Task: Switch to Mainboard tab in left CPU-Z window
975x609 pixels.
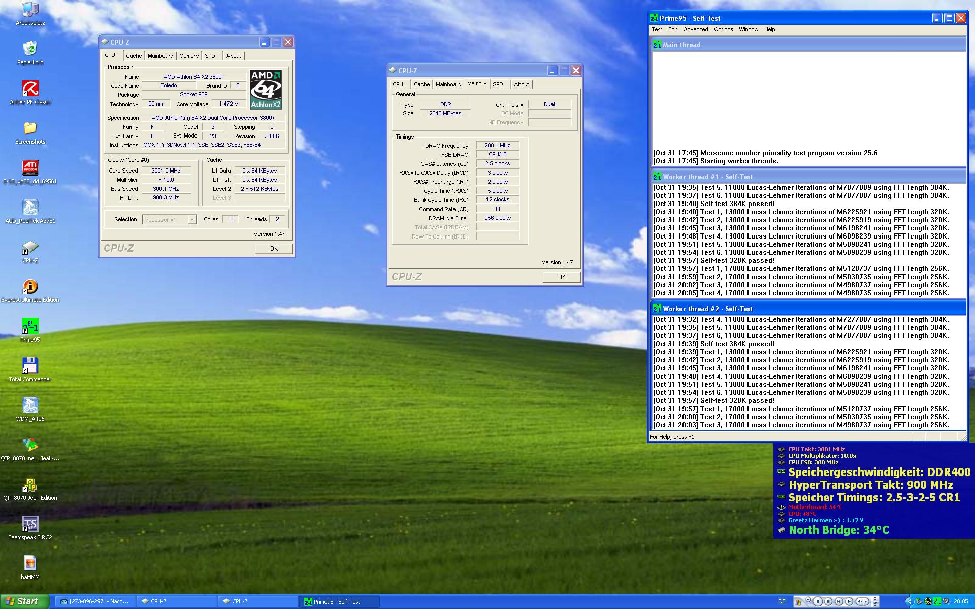Action: pyautogui.click(x=160, y=56)
